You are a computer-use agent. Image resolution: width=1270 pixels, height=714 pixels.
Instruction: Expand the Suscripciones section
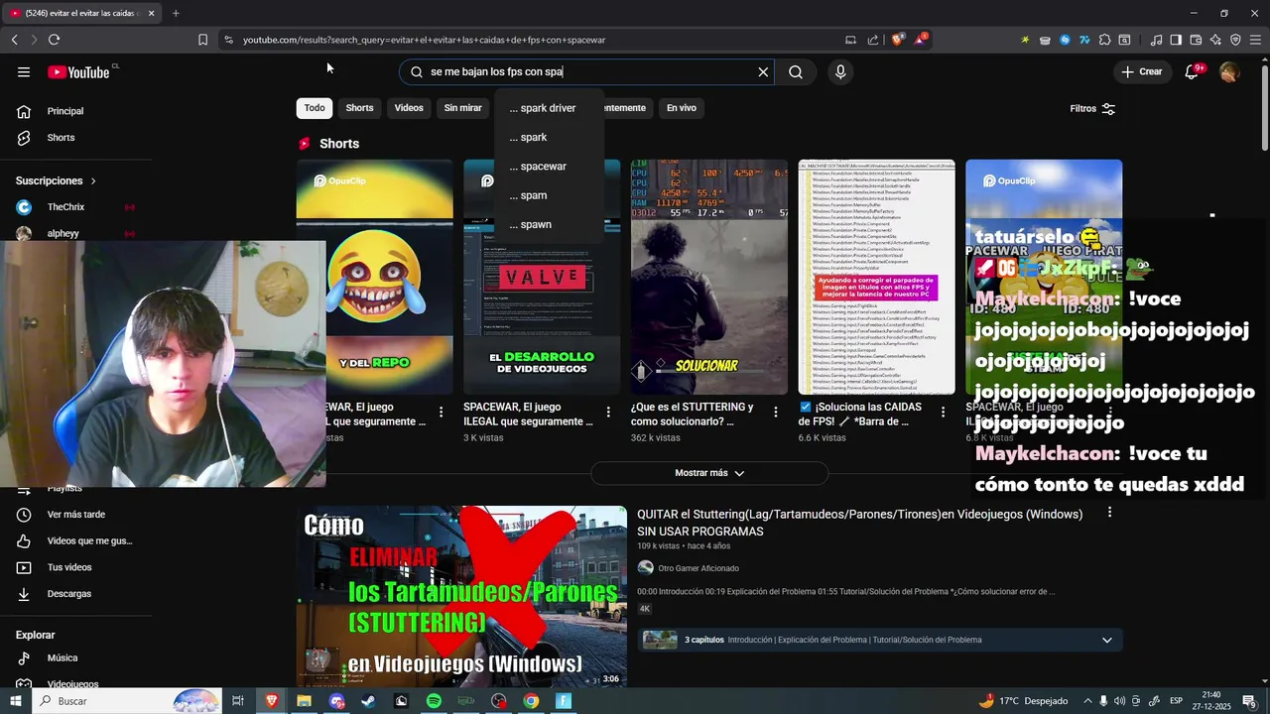pos(56,180)
